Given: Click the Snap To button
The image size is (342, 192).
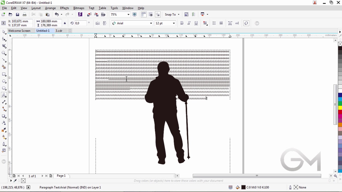Looking at the screenshot, I should 172,14.
